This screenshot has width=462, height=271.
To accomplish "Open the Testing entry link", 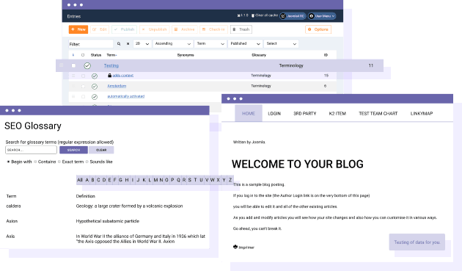I will click(x=111, y=65).
